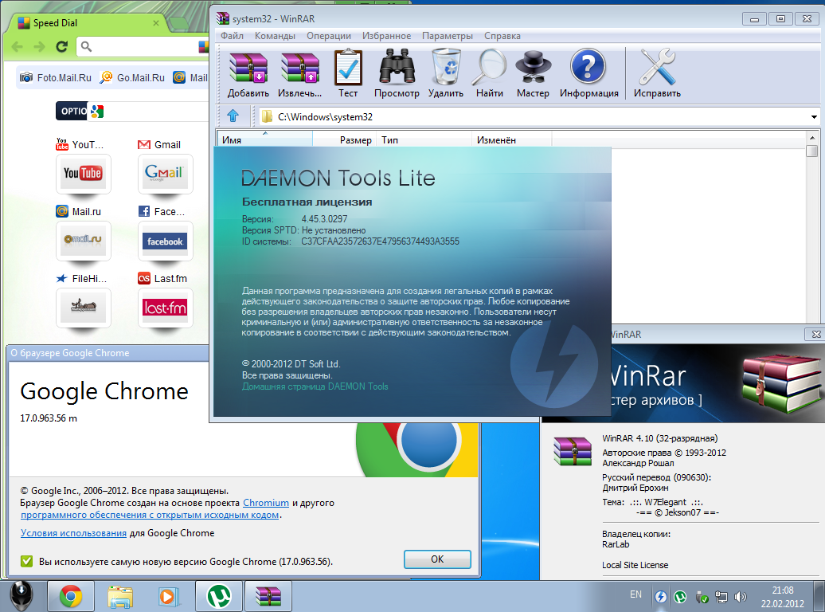
Task: Open the media player taskbar icon
Action: click(x=169, y=596)
